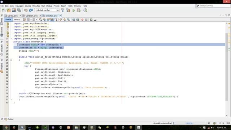Open the minimized Navigator side panel

pos(1,50)
